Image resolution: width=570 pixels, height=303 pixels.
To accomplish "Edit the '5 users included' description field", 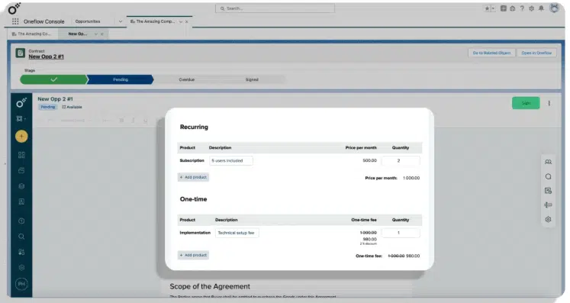I will (x=231, y=160).
